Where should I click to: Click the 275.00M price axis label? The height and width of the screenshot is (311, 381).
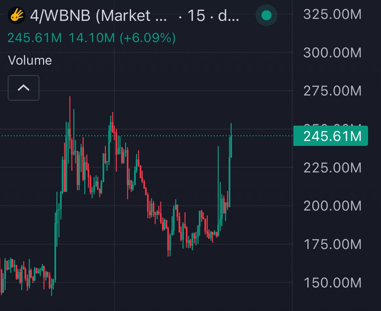tap(333, 91)
